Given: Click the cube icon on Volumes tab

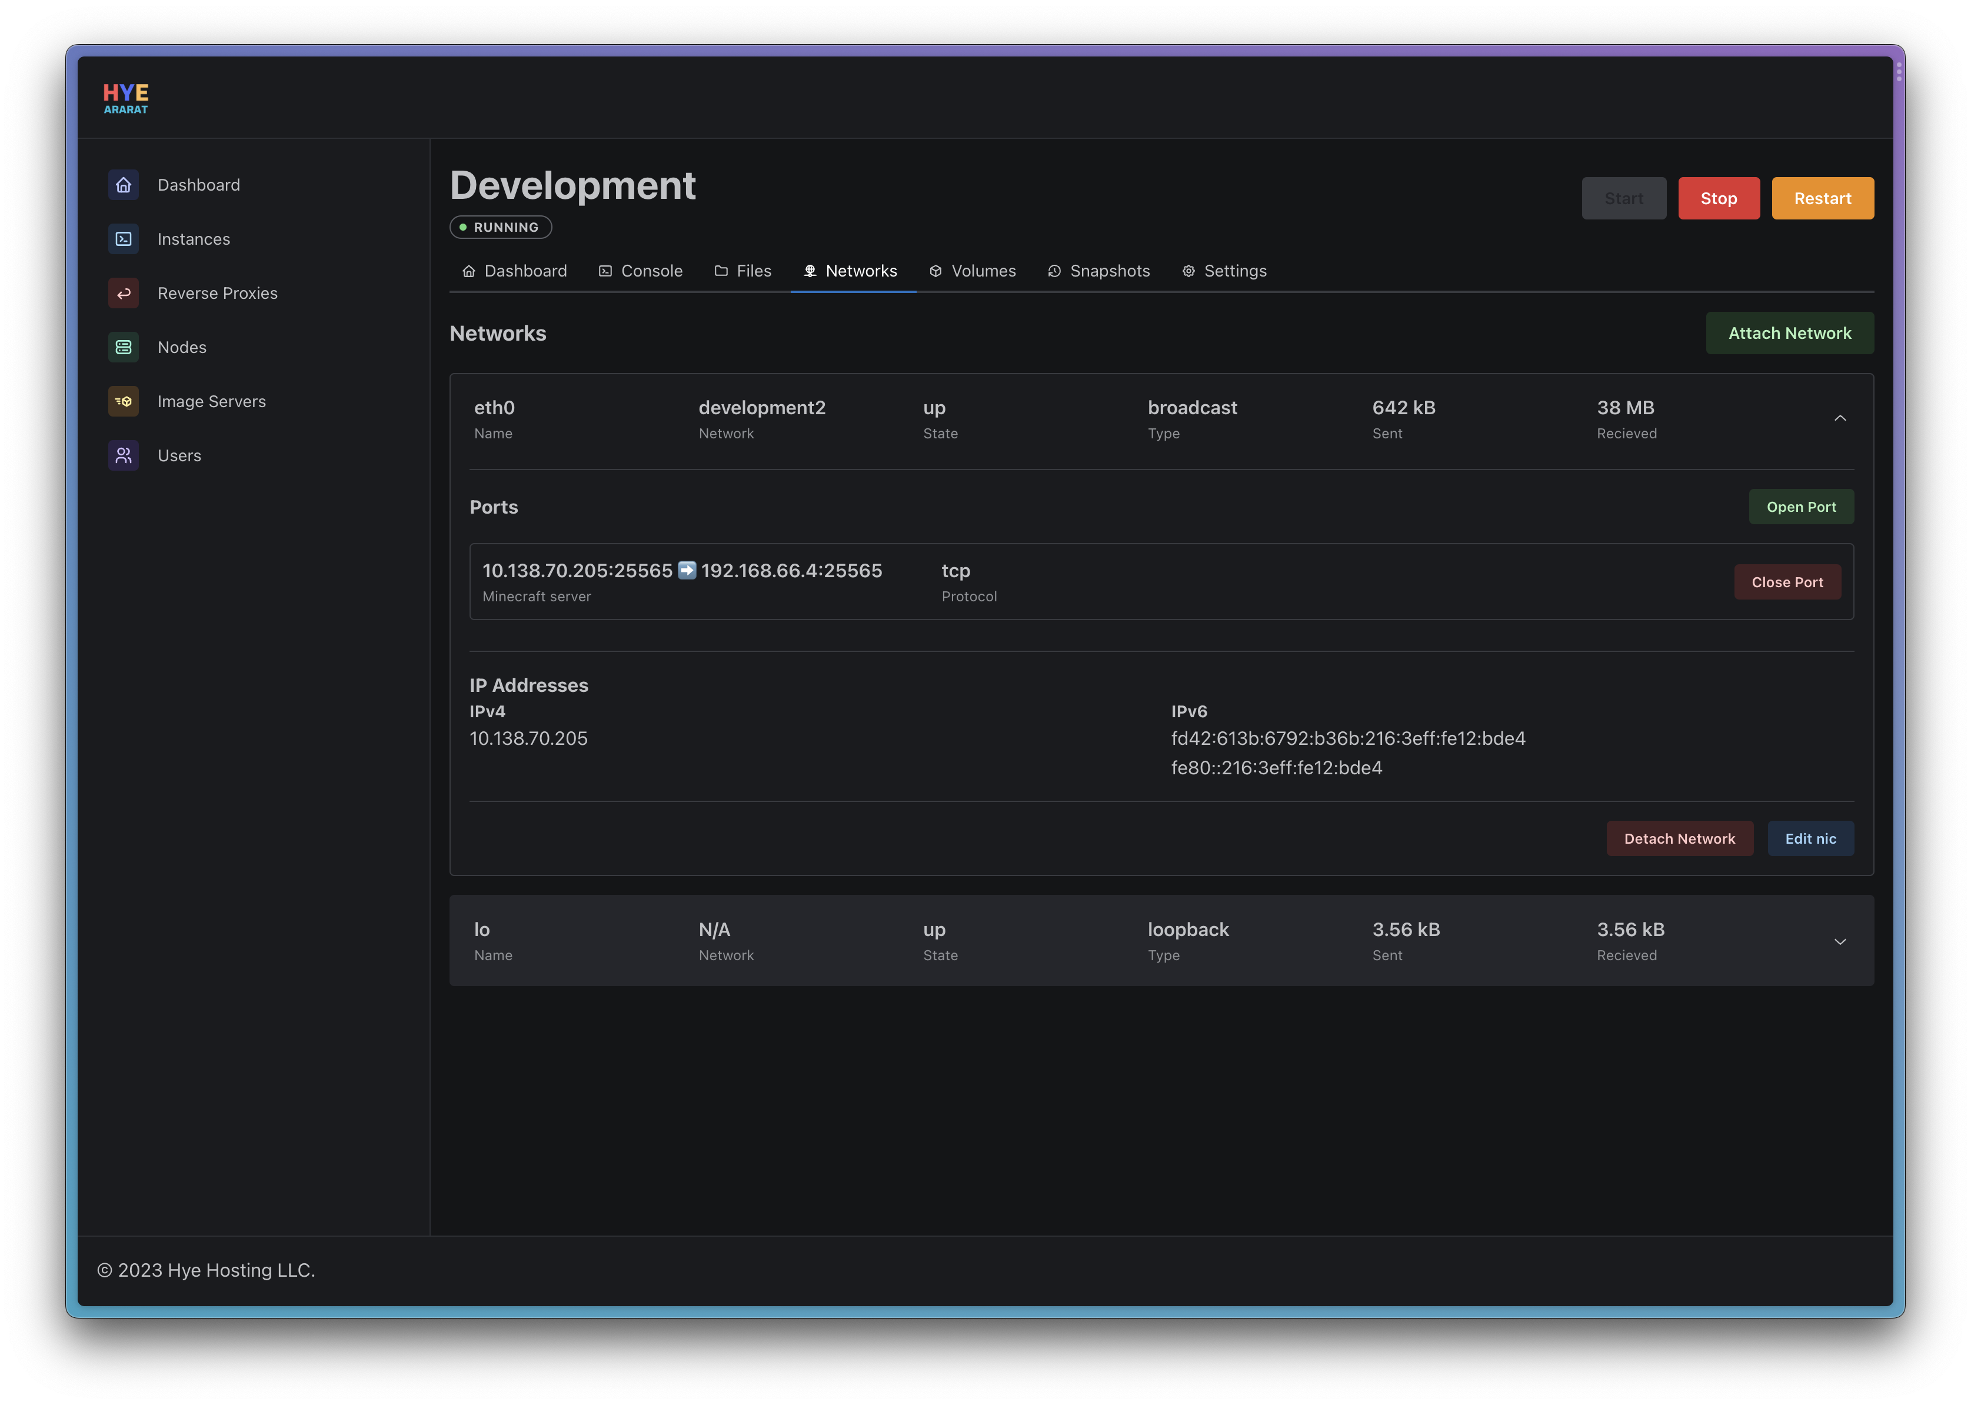Looking at the screenshot, I should [x=935, y=271].
